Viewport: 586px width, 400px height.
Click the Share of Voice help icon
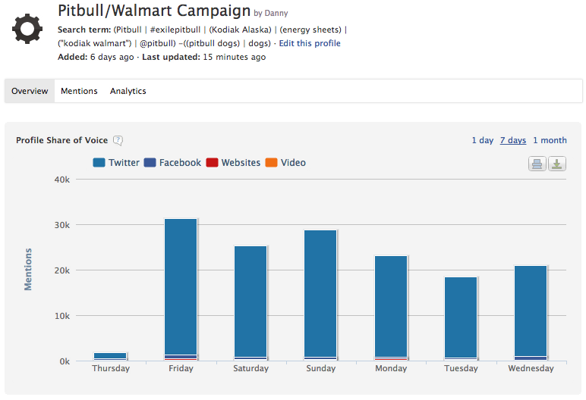[118, 140]
